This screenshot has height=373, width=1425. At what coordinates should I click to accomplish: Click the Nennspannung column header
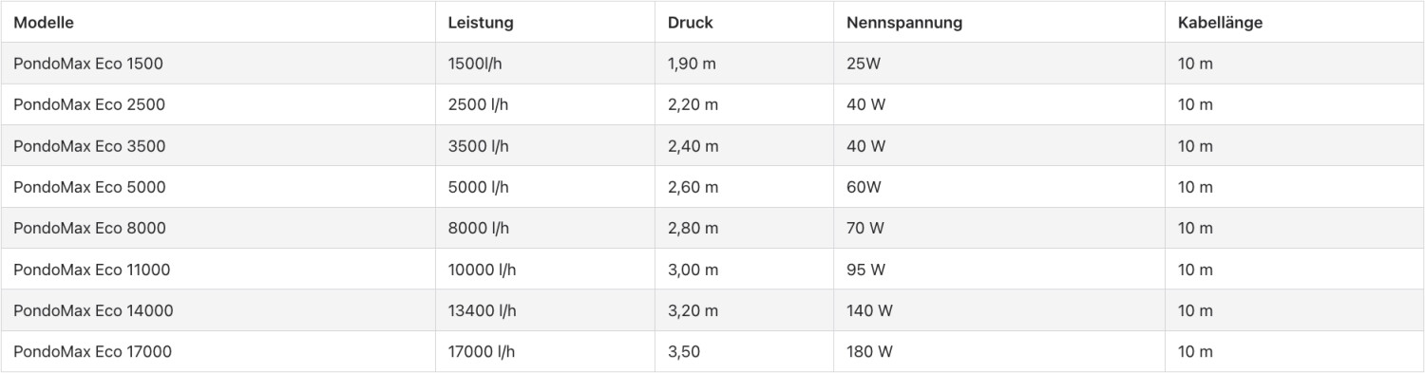(x=904, y=23)
